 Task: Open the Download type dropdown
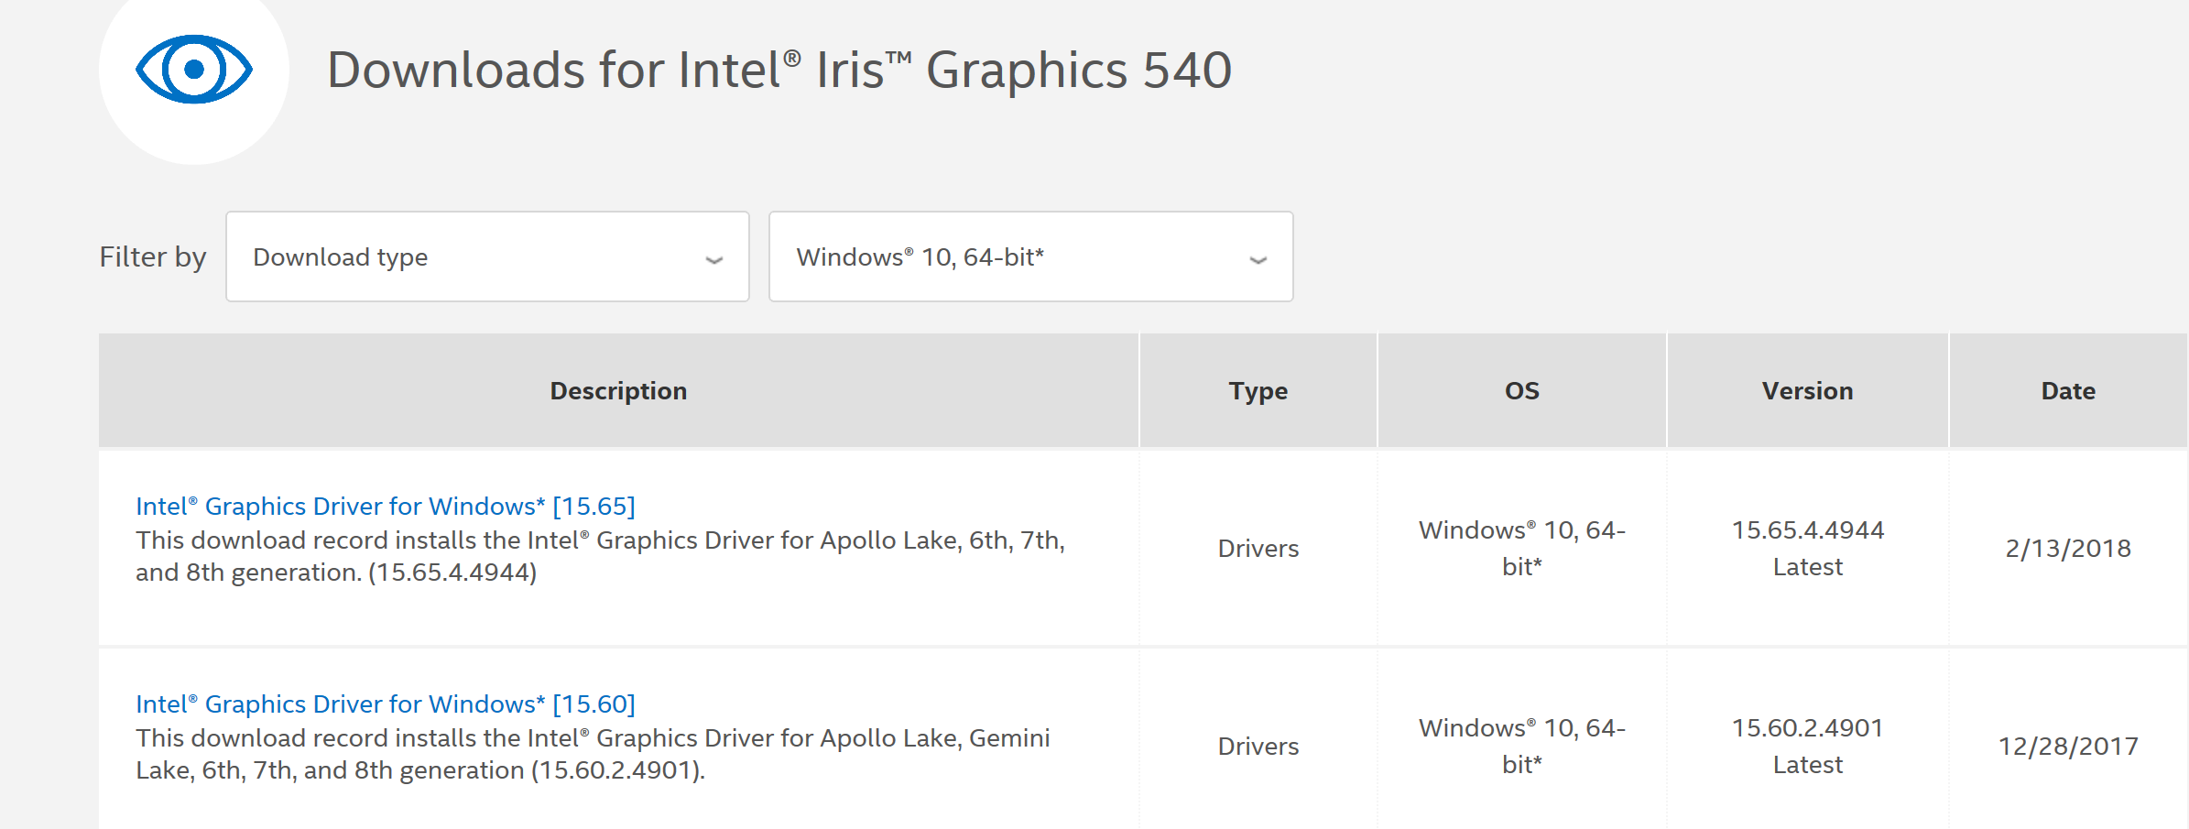(487, 256)
